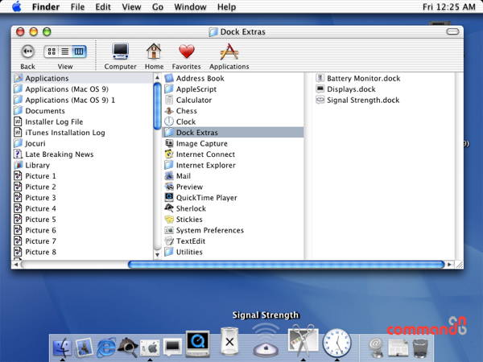
Task: Select the Mail application
Action: (x=233, y=176)
